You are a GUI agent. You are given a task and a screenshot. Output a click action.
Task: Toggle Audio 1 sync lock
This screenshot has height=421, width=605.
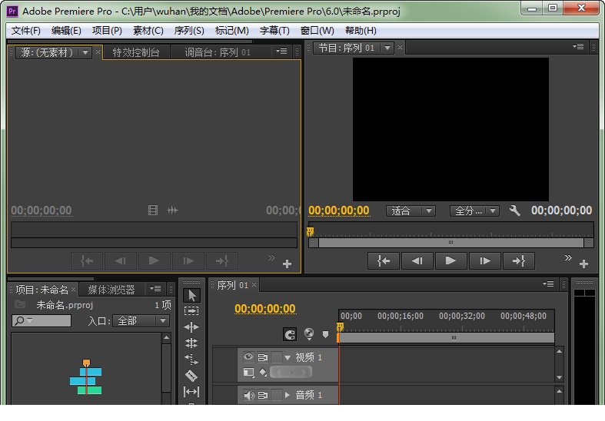tap(263, 395)
